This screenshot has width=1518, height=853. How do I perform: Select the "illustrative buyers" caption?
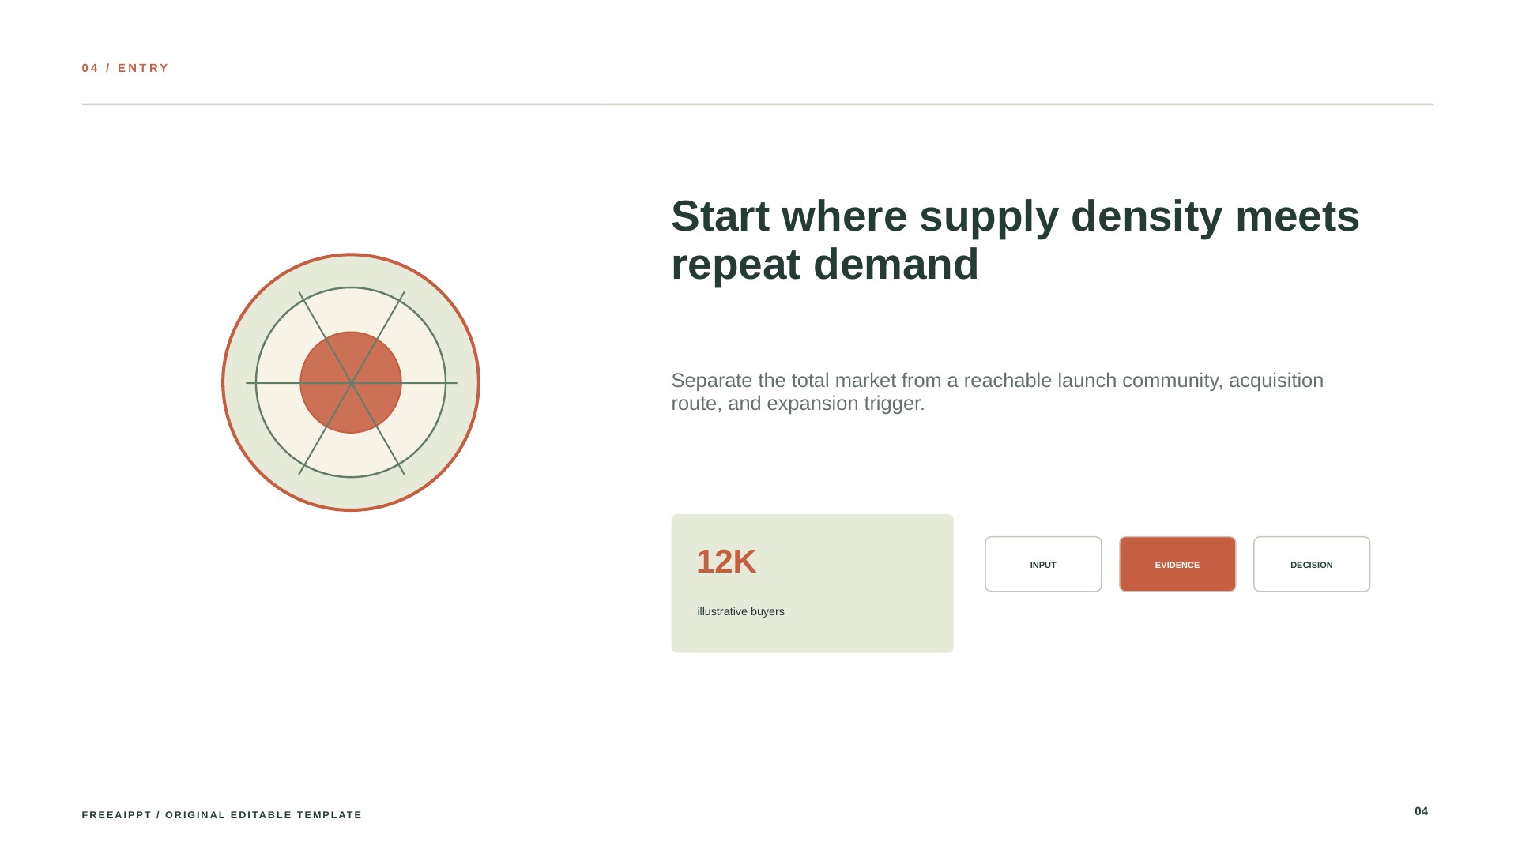740,611
